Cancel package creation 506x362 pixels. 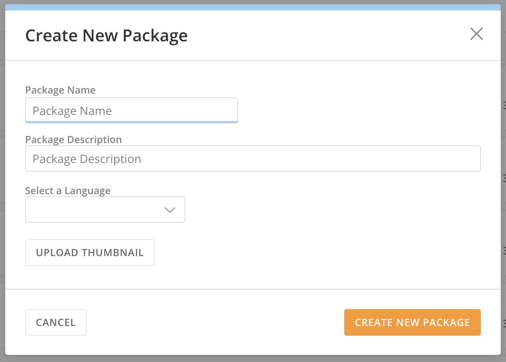pyautogui.click(x=56, y=322)
